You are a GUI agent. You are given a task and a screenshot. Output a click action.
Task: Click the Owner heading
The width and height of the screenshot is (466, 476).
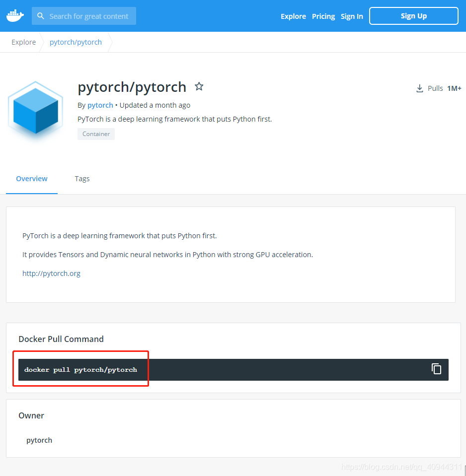coord(31,415)
